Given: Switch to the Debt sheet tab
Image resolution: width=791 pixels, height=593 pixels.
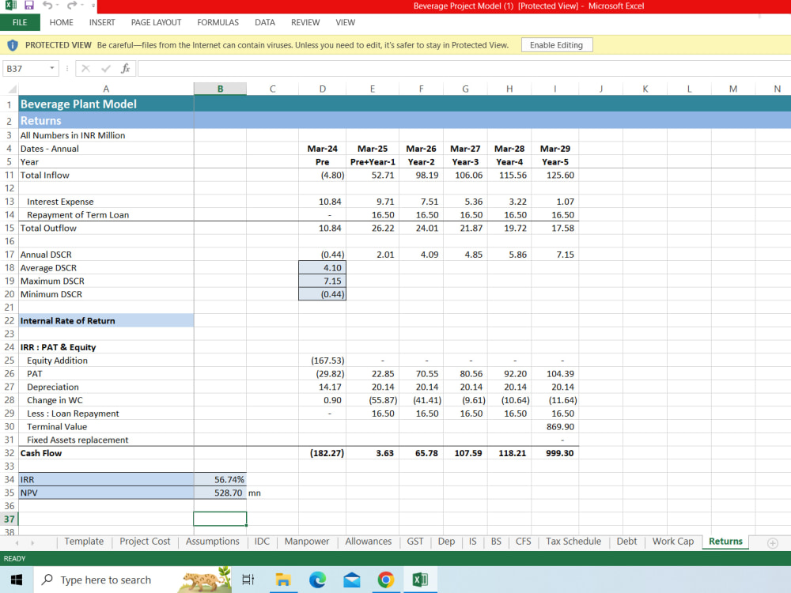Looking at the screenshot, I should [x=626, y=542].
